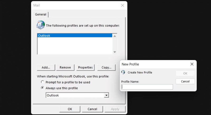Open the default profile dropdown showing Outlook
Viewport: 211px width, 115px height.
tap(77, 95)
